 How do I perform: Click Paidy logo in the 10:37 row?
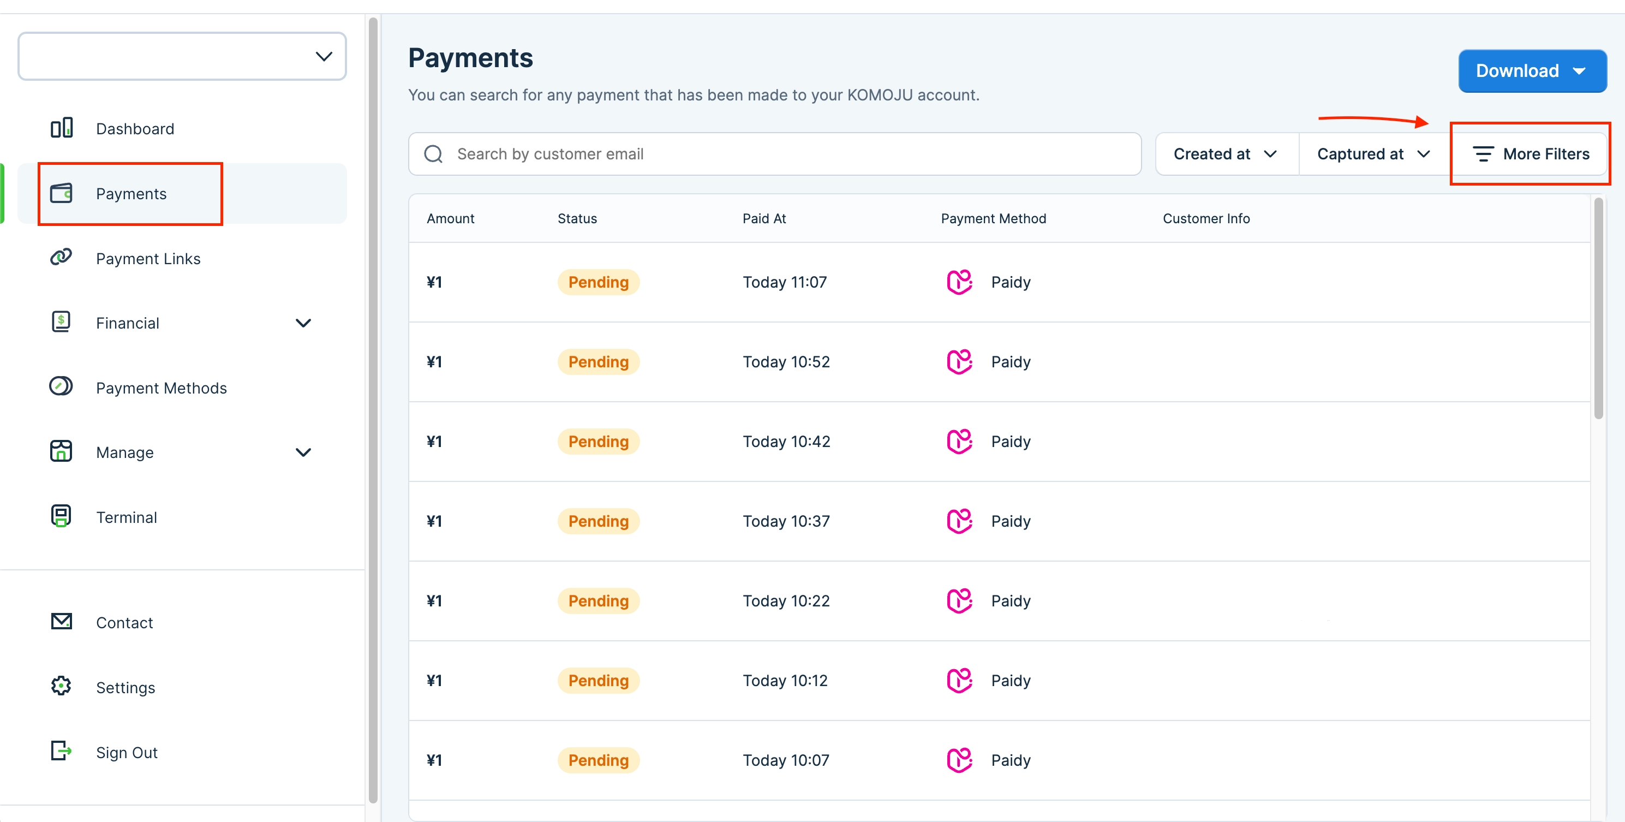[959, 521]
